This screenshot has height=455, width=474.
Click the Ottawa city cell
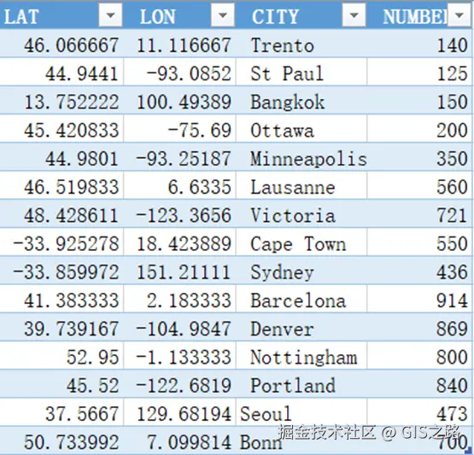(301, 128)
